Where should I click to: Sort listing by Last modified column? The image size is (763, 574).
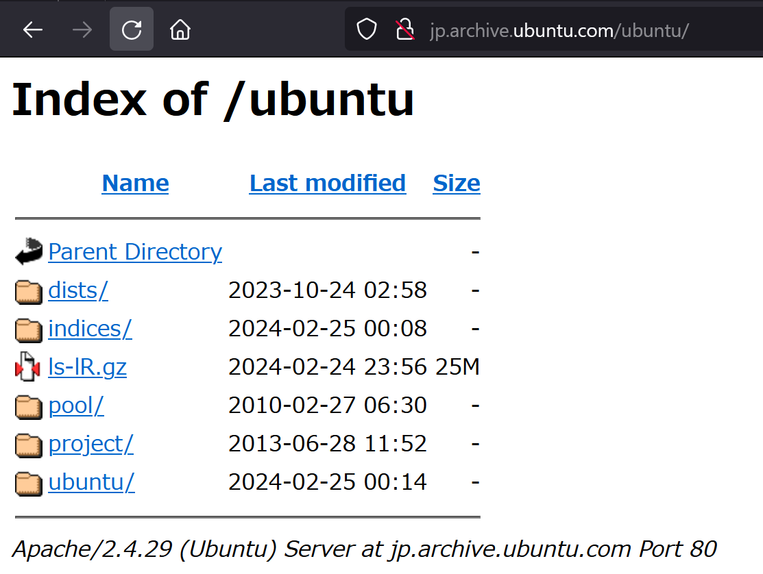click(327, 183)
